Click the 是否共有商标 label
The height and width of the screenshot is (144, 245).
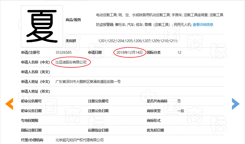[157, 101]
